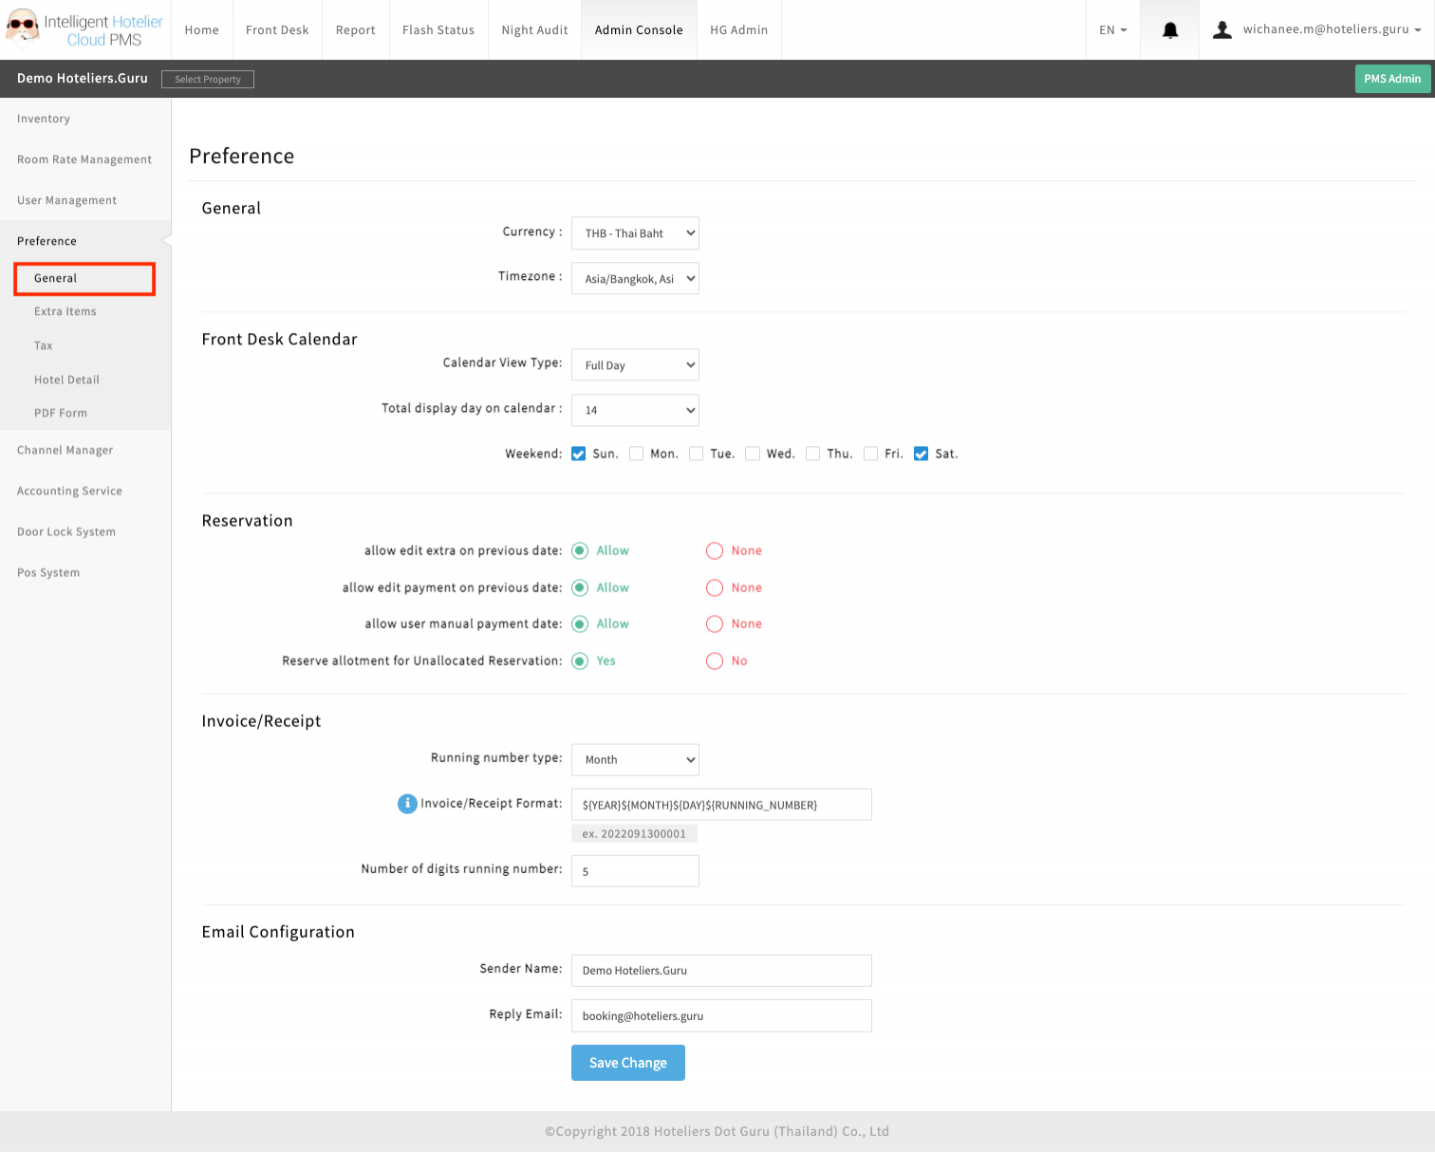Click the Invoice/Receipt Format info icon
The image size is (1435, 1152).
(407, 804)
